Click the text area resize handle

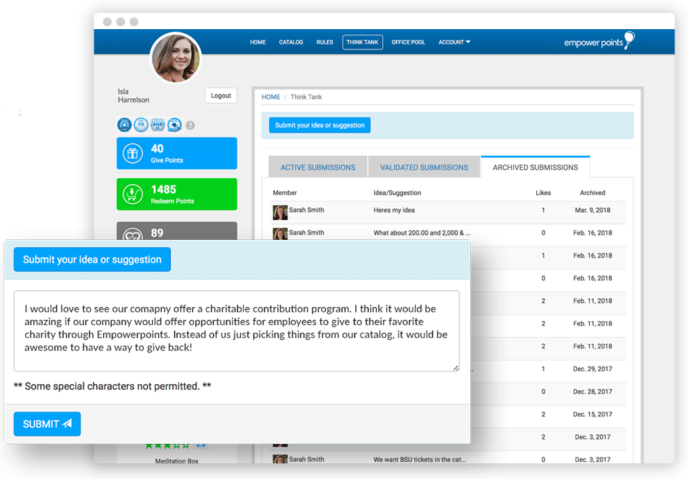pos(456,368)
